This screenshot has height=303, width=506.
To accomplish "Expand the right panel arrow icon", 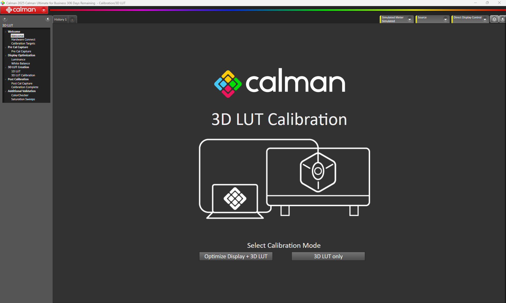I will coord(503,19).
